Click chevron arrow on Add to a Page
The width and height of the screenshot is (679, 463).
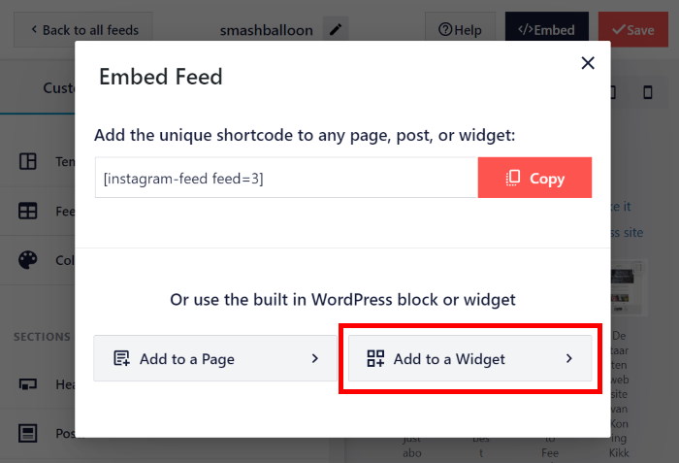click(314, 358)
